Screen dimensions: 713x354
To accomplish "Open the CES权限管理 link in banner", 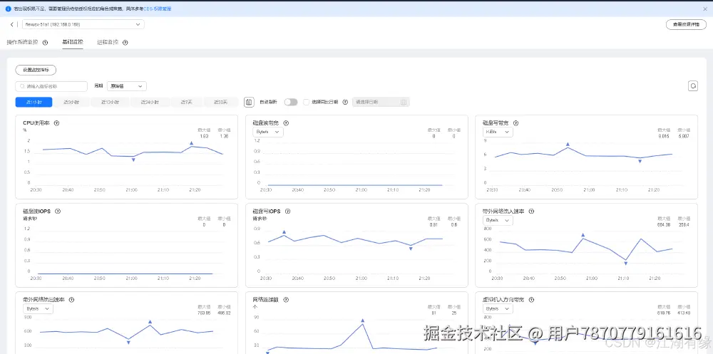I will point(158,9).
